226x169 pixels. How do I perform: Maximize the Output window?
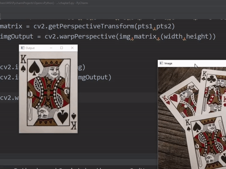pyautogui.click(x=61, y=48)
